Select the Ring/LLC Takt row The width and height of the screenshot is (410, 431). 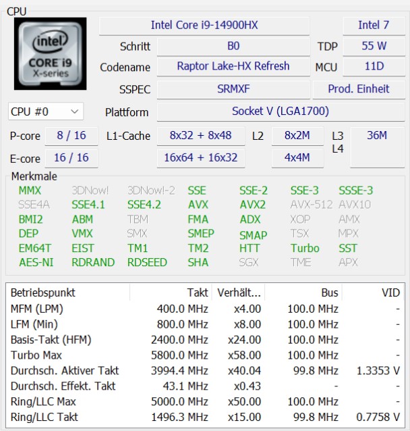205,417
